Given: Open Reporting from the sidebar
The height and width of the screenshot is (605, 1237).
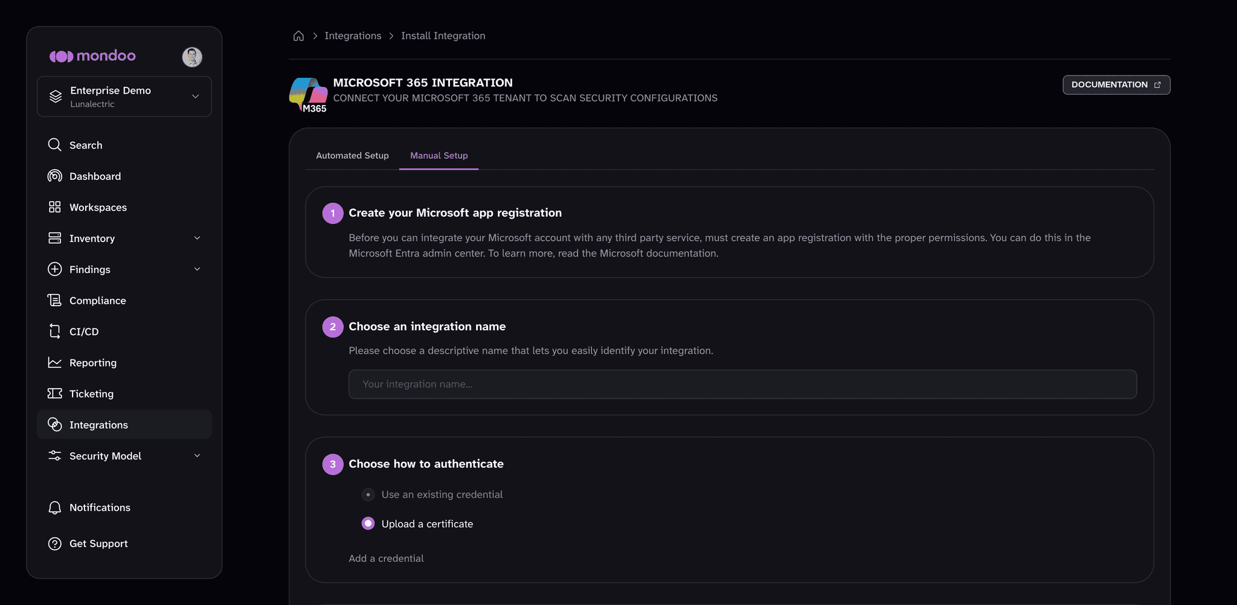Looking at the screenshot, I should pyautogui.click(x=124, y=362).
